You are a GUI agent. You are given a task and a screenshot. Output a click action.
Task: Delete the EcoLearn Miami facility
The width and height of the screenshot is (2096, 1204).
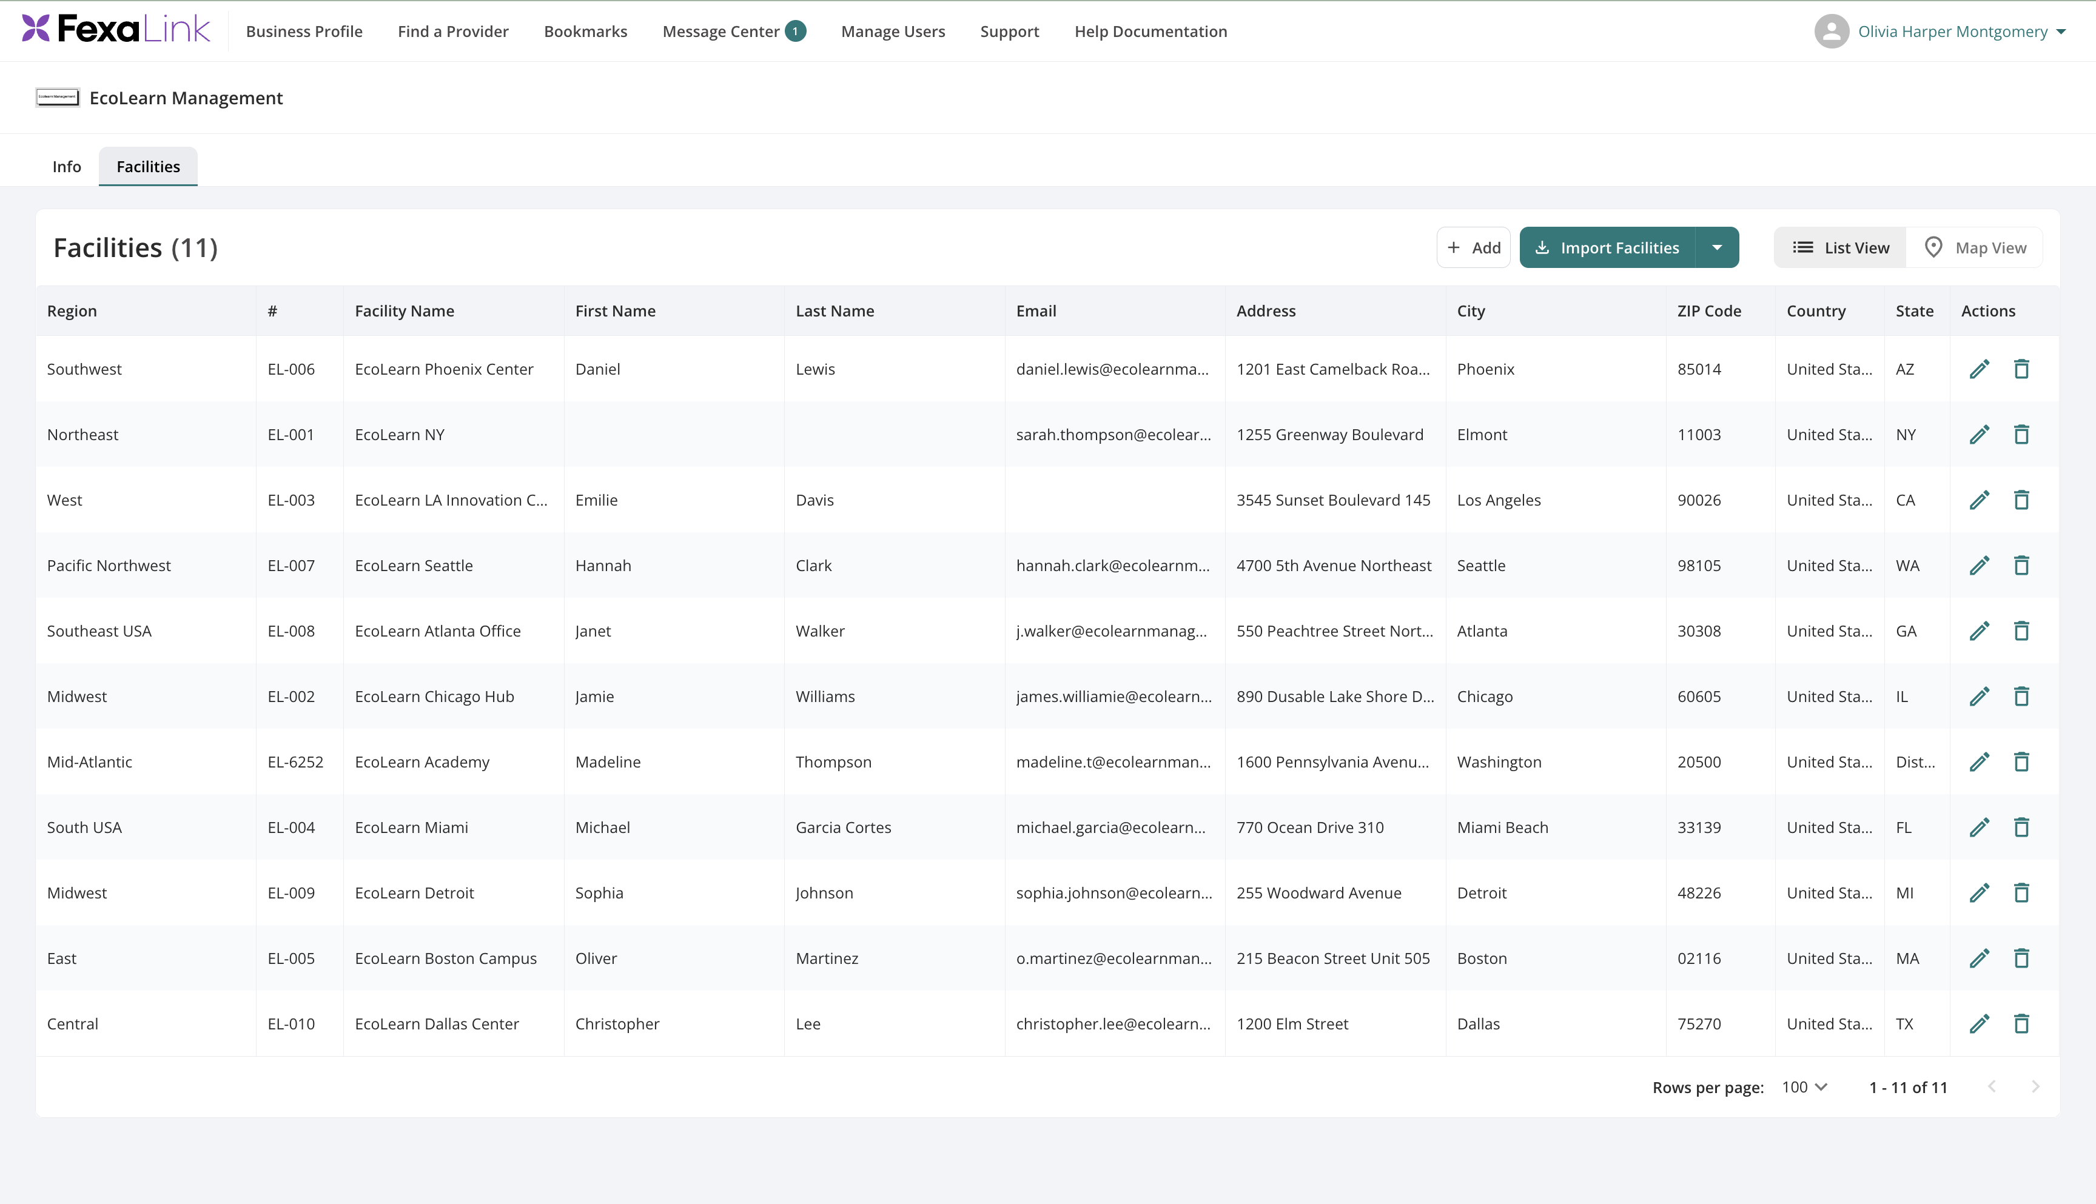pos(2021,827)
